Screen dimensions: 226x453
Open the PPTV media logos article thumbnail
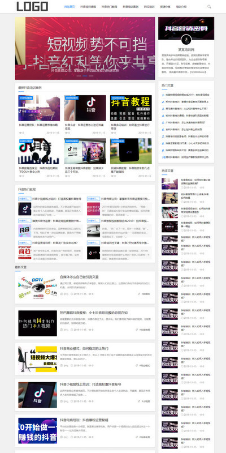(37, 288)
